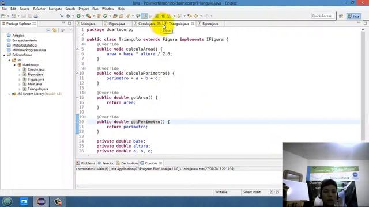Select Triangulo.java in Package Explorer
The image size is (369, 207).
(x=37, y=89)
